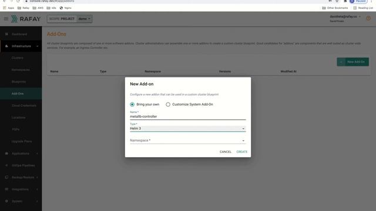
Task: Open Other Bookmarks folder
Action: (335, 8)
